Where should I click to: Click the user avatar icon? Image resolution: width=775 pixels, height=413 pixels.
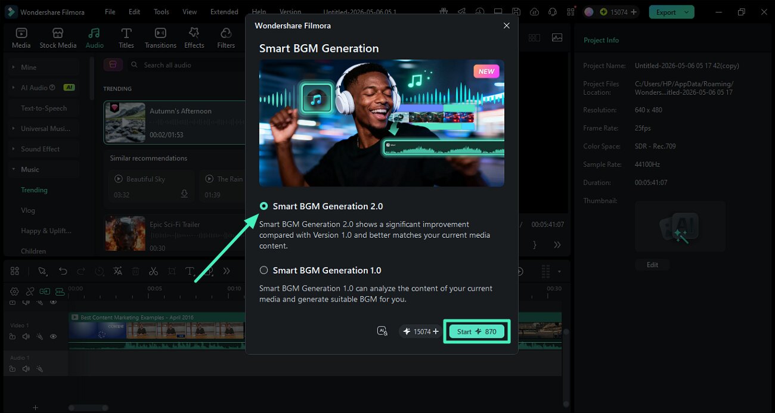click(x=589, y=12)
